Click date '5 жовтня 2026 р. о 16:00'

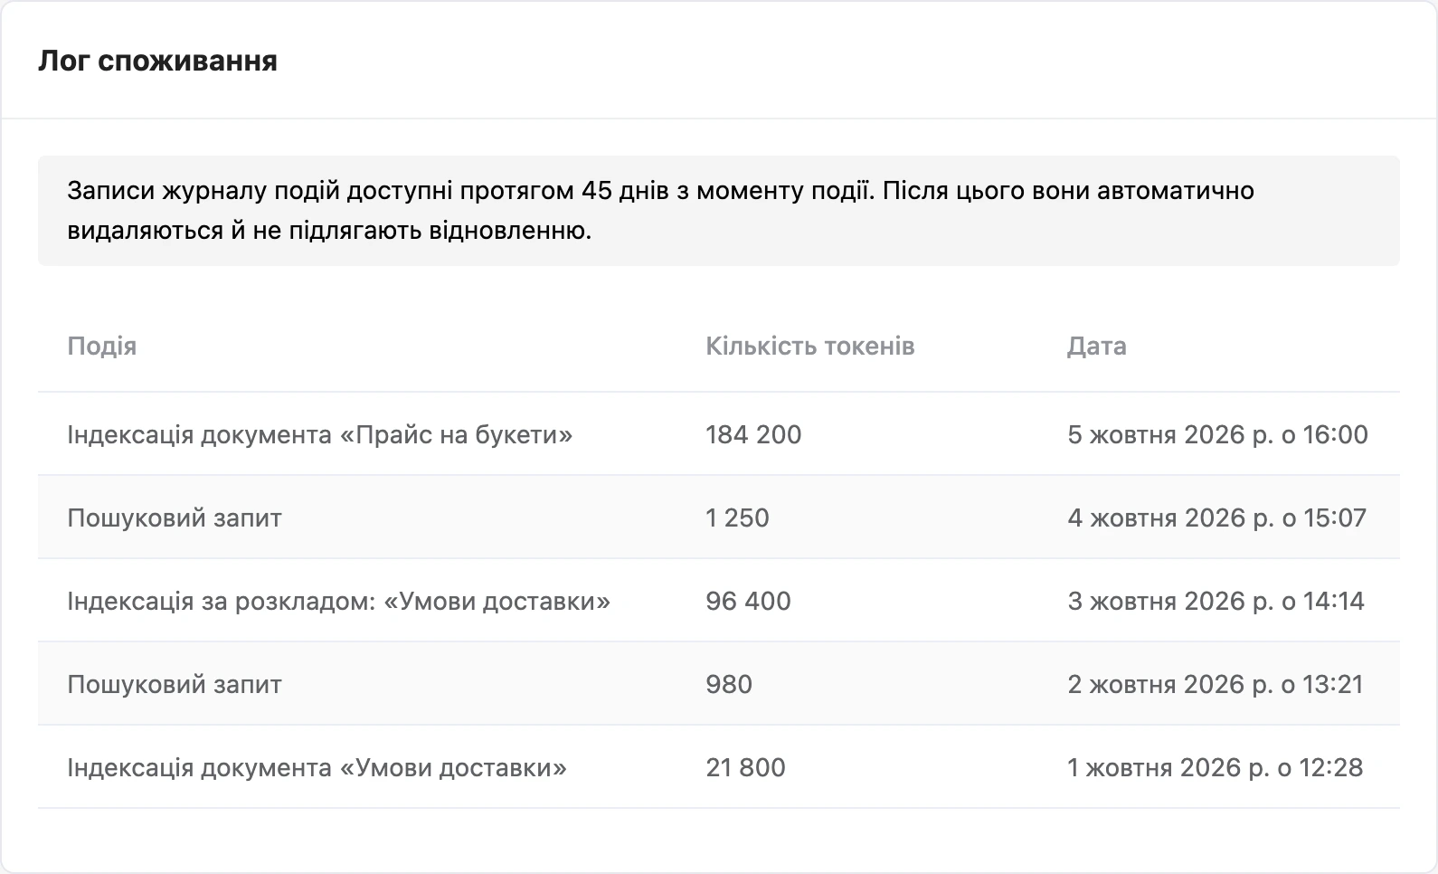click(x=1217, y=434)
